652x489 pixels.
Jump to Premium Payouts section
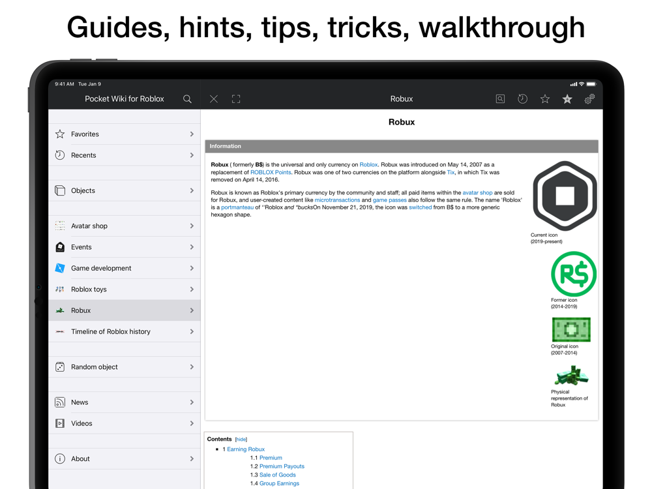[282, 466]
